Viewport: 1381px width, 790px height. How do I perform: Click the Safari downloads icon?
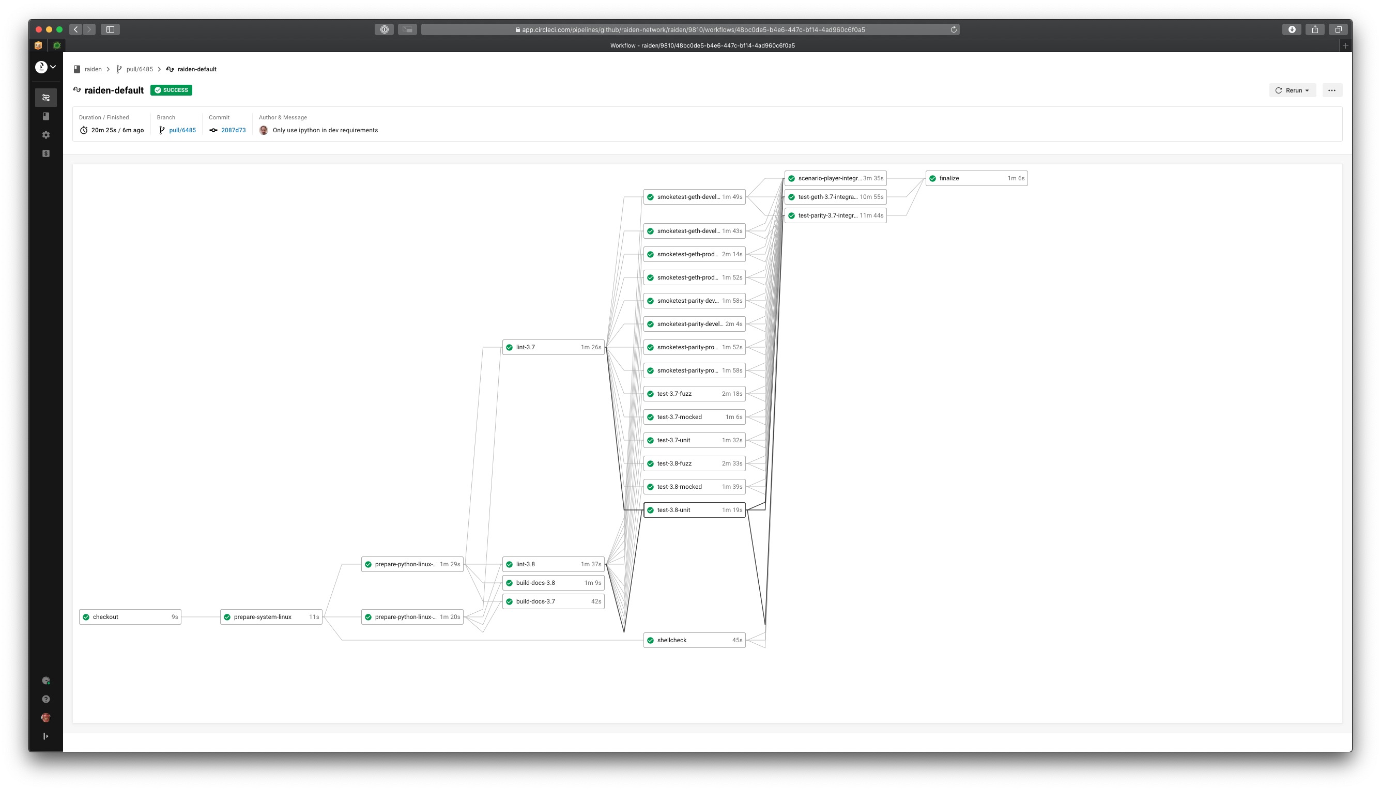point(1292,29)
